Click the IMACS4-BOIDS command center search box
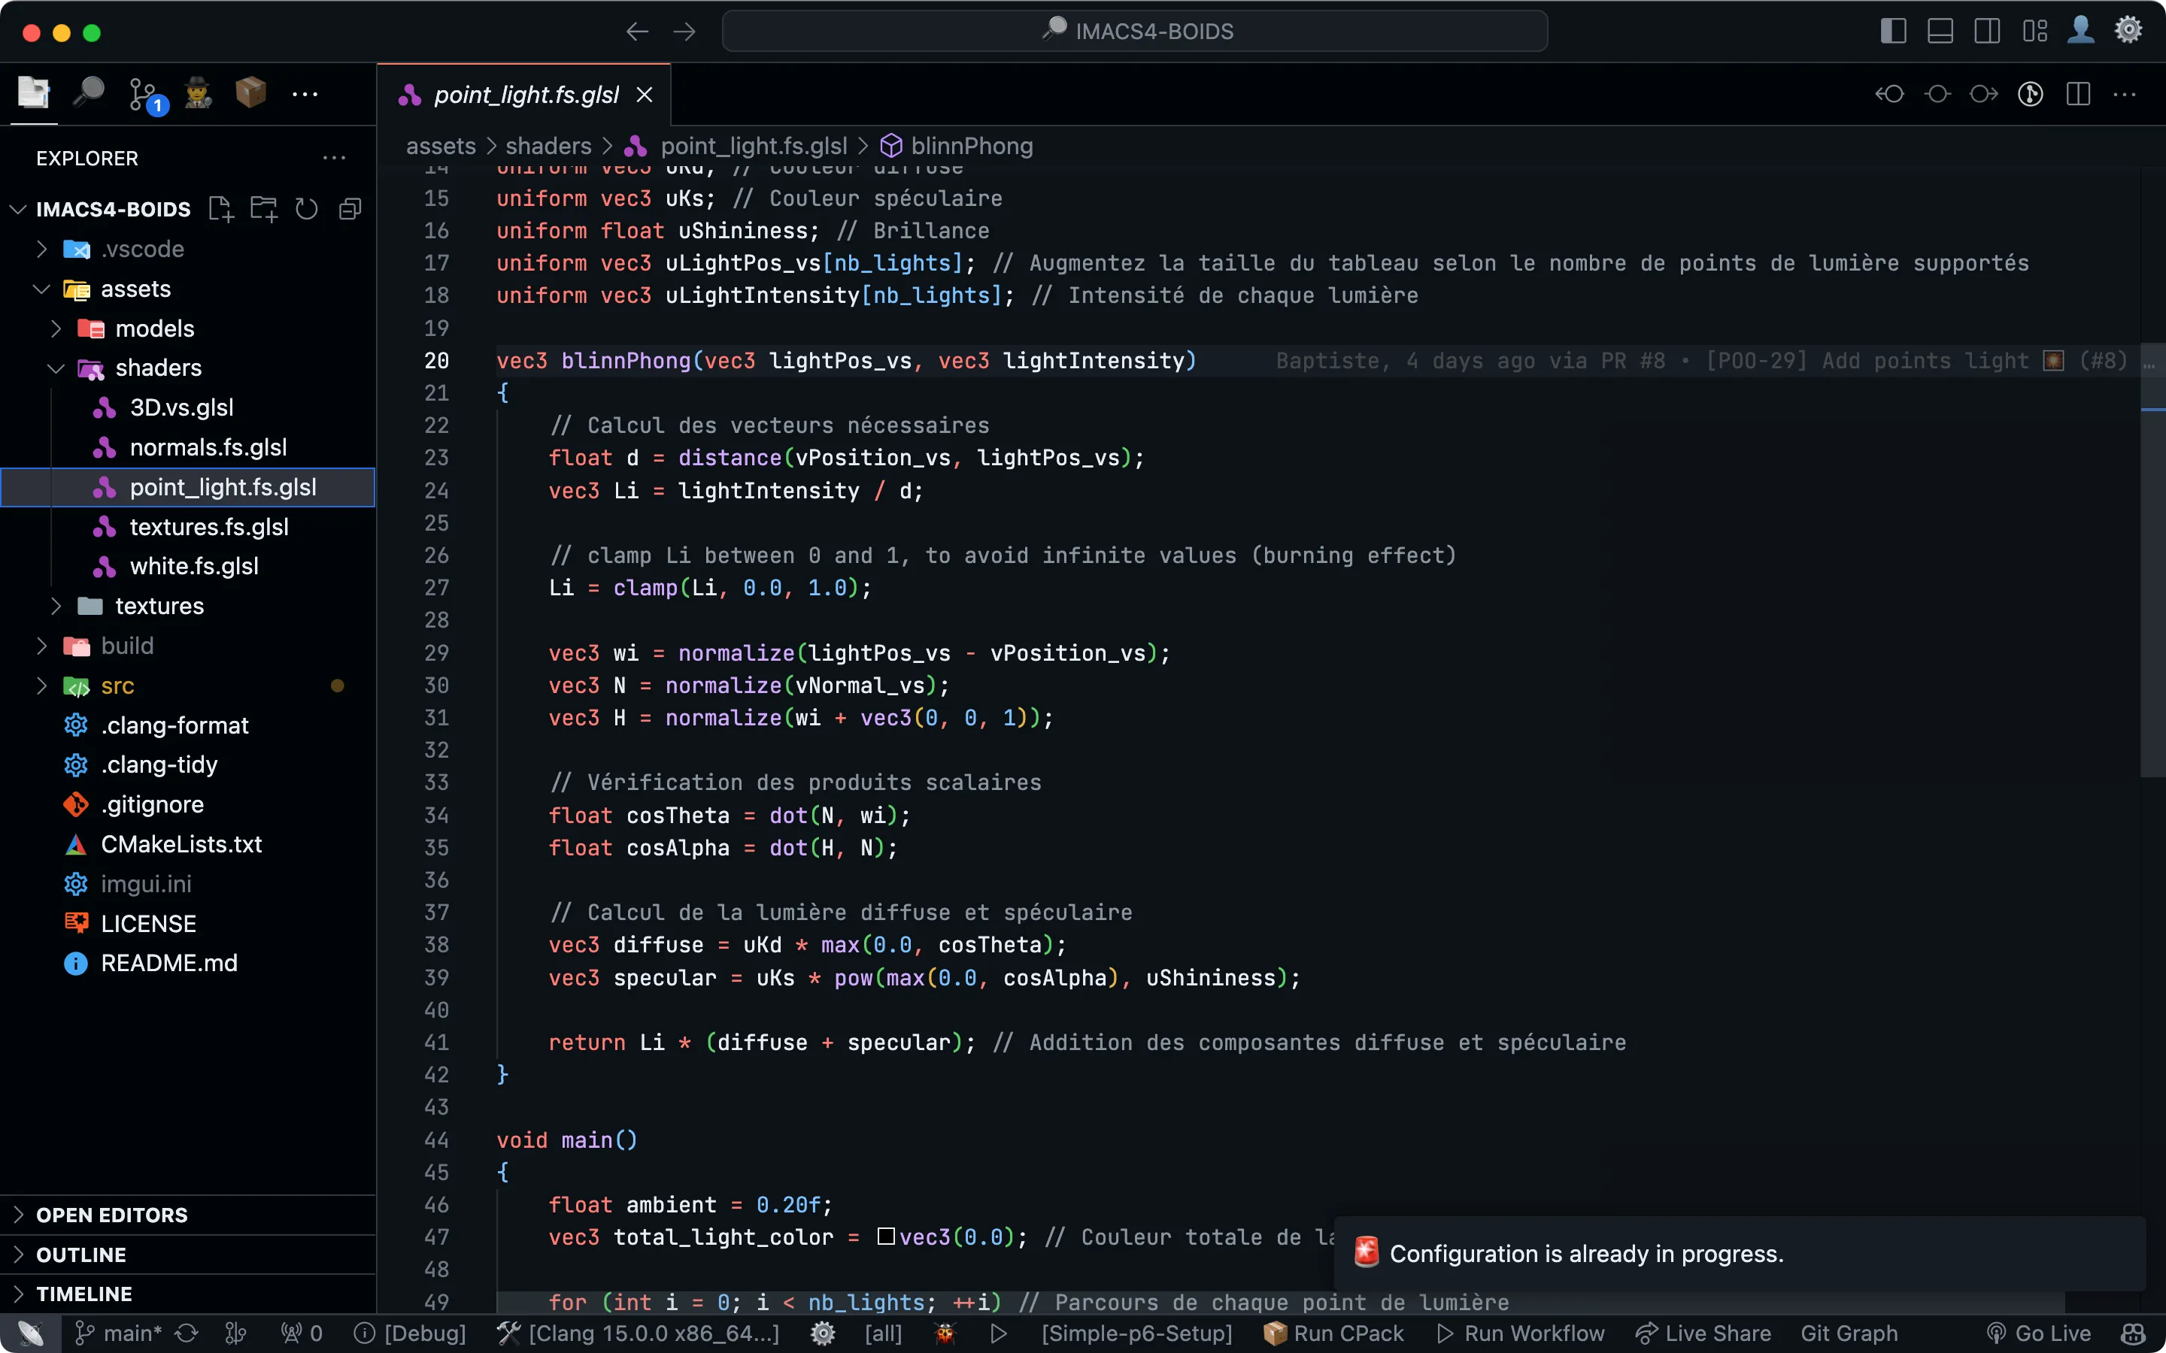 [1134, 32]
